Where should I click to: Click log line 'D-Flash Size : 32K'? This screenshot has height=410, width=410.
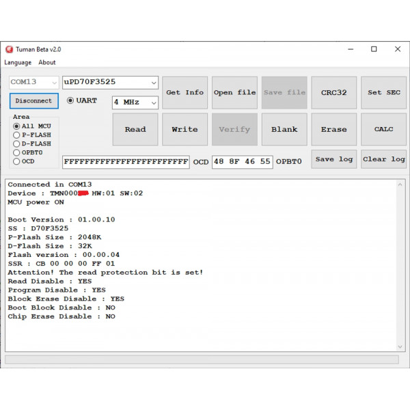tap(50, 246)
